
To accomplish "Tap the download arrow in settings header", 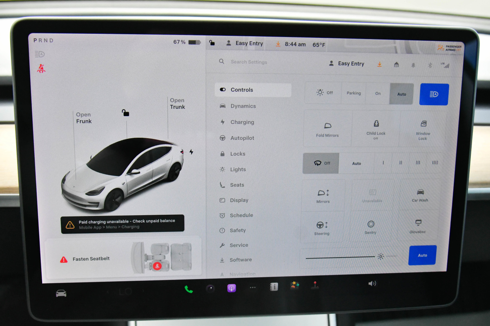I will pos(379,64).
